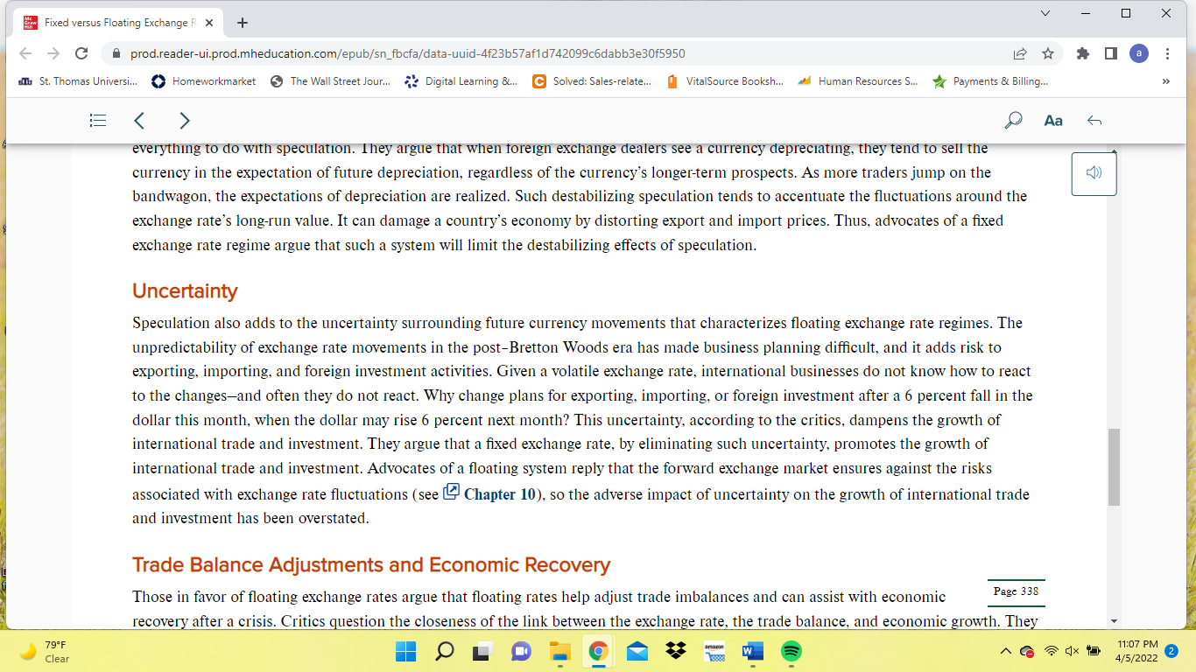Open the network and volume quick settings
The image size is (1196, 672).
[x=1073, y=651]
